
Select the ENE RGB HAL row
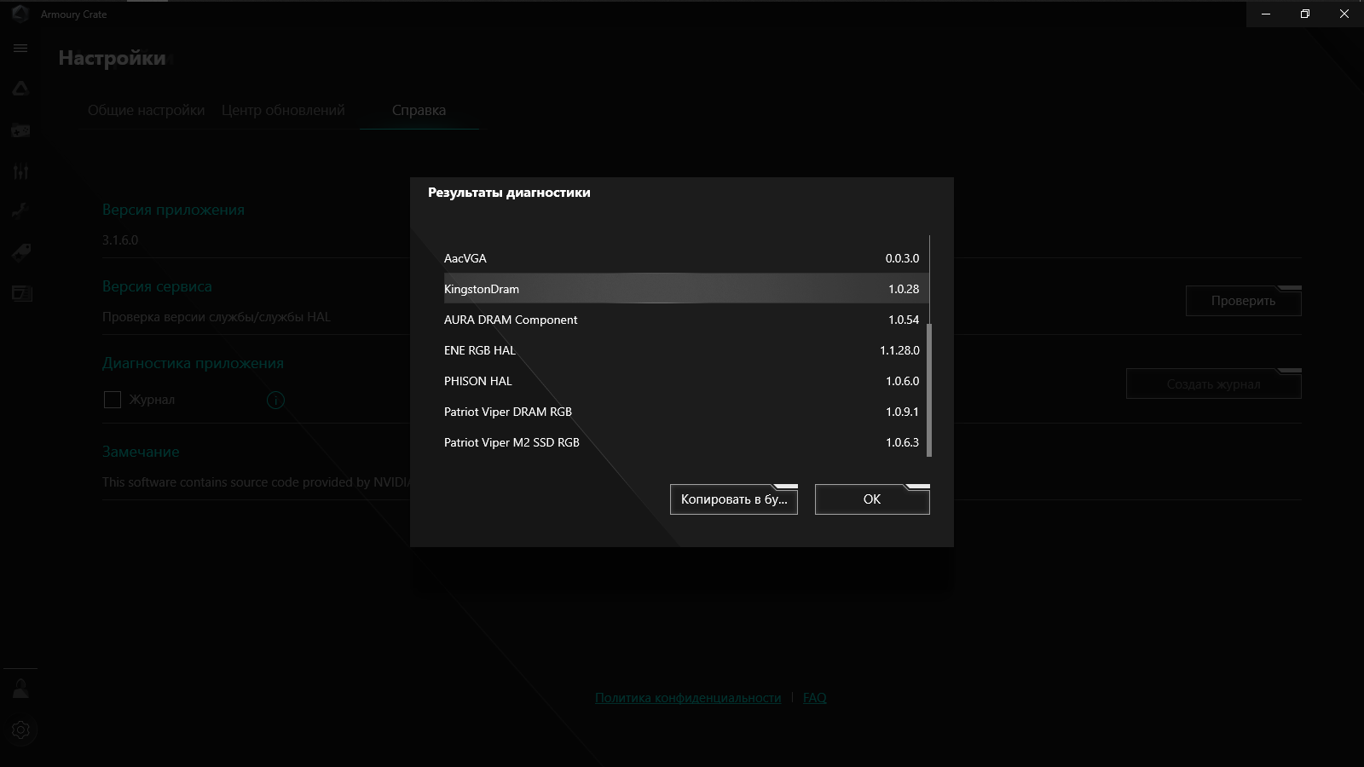[x=685, y=350]
